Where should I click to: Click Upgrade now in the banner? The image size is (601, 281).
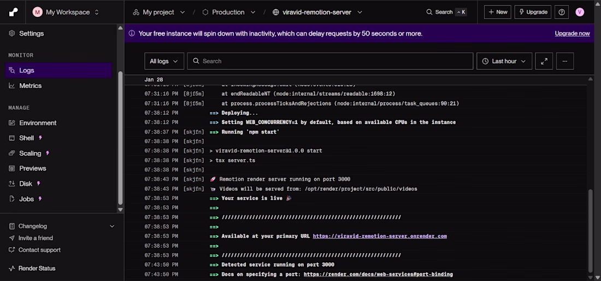572,33
